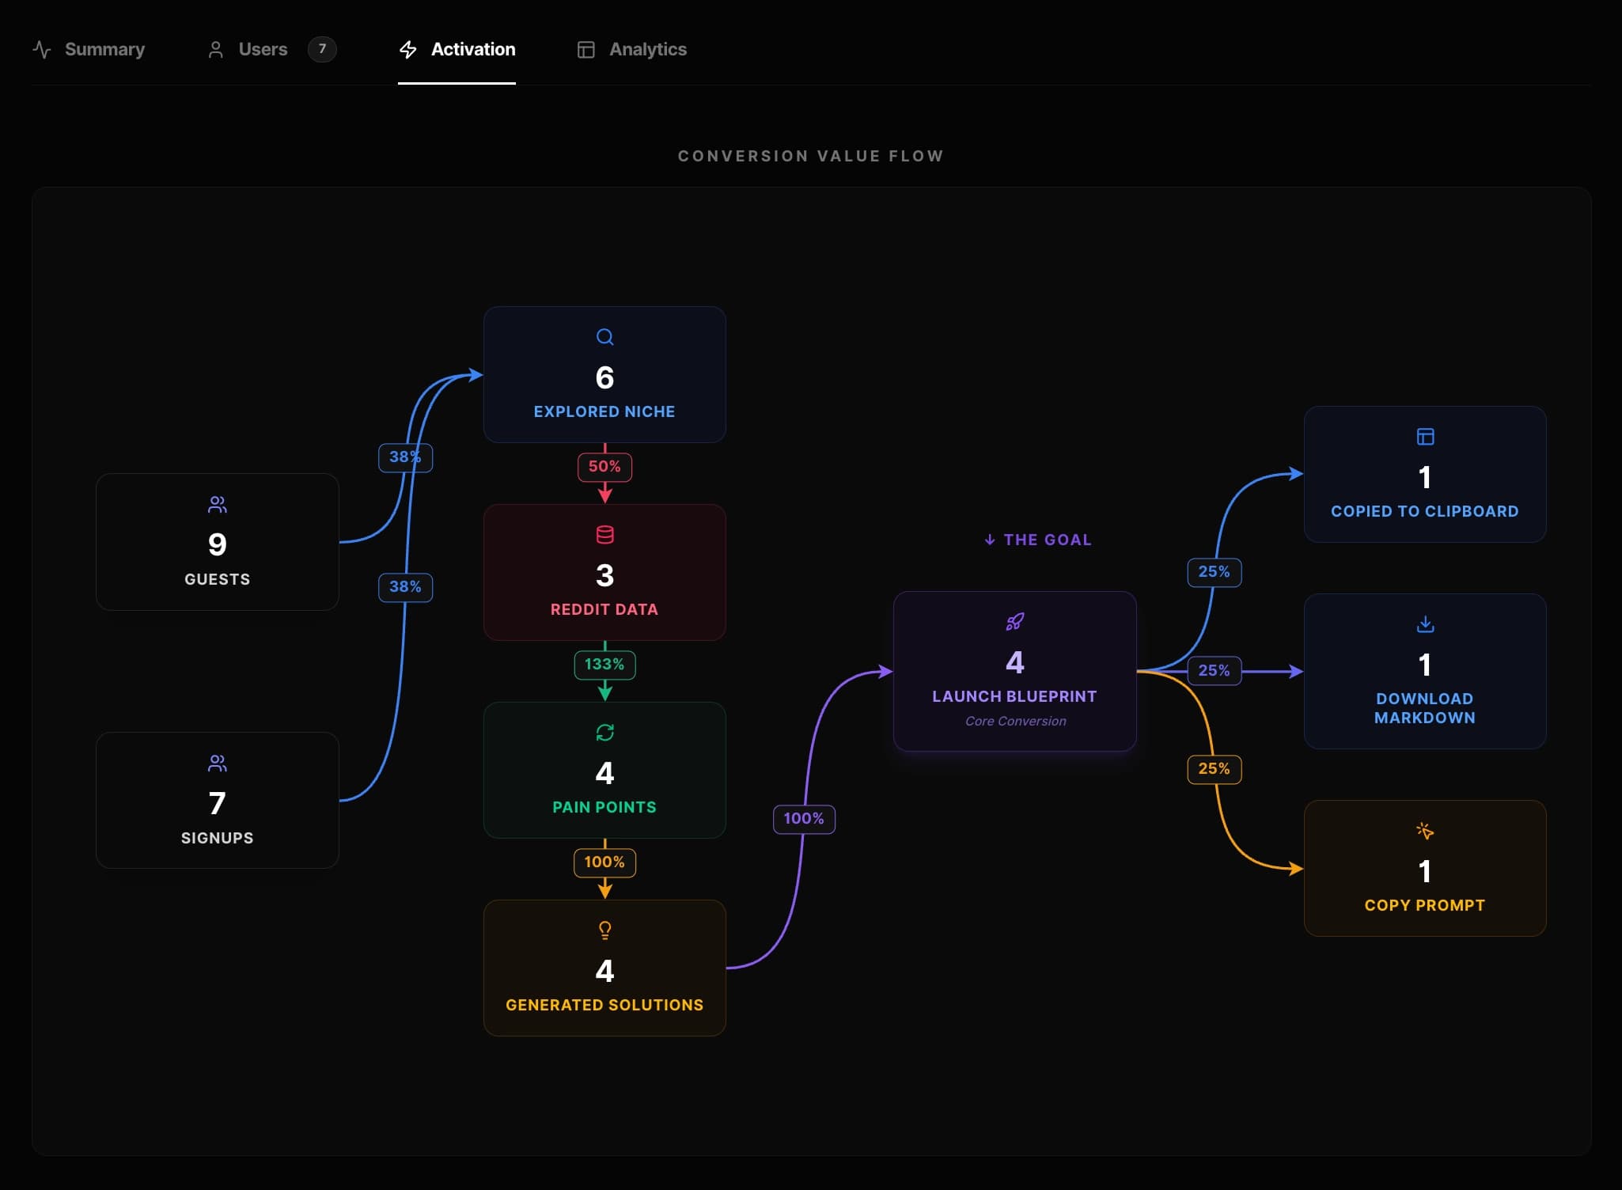The width and height of the screenshot is (1622, 1190).
Task: Select the lightbulb icon on Generated Solutions
Action: click(x=604, y=930)
